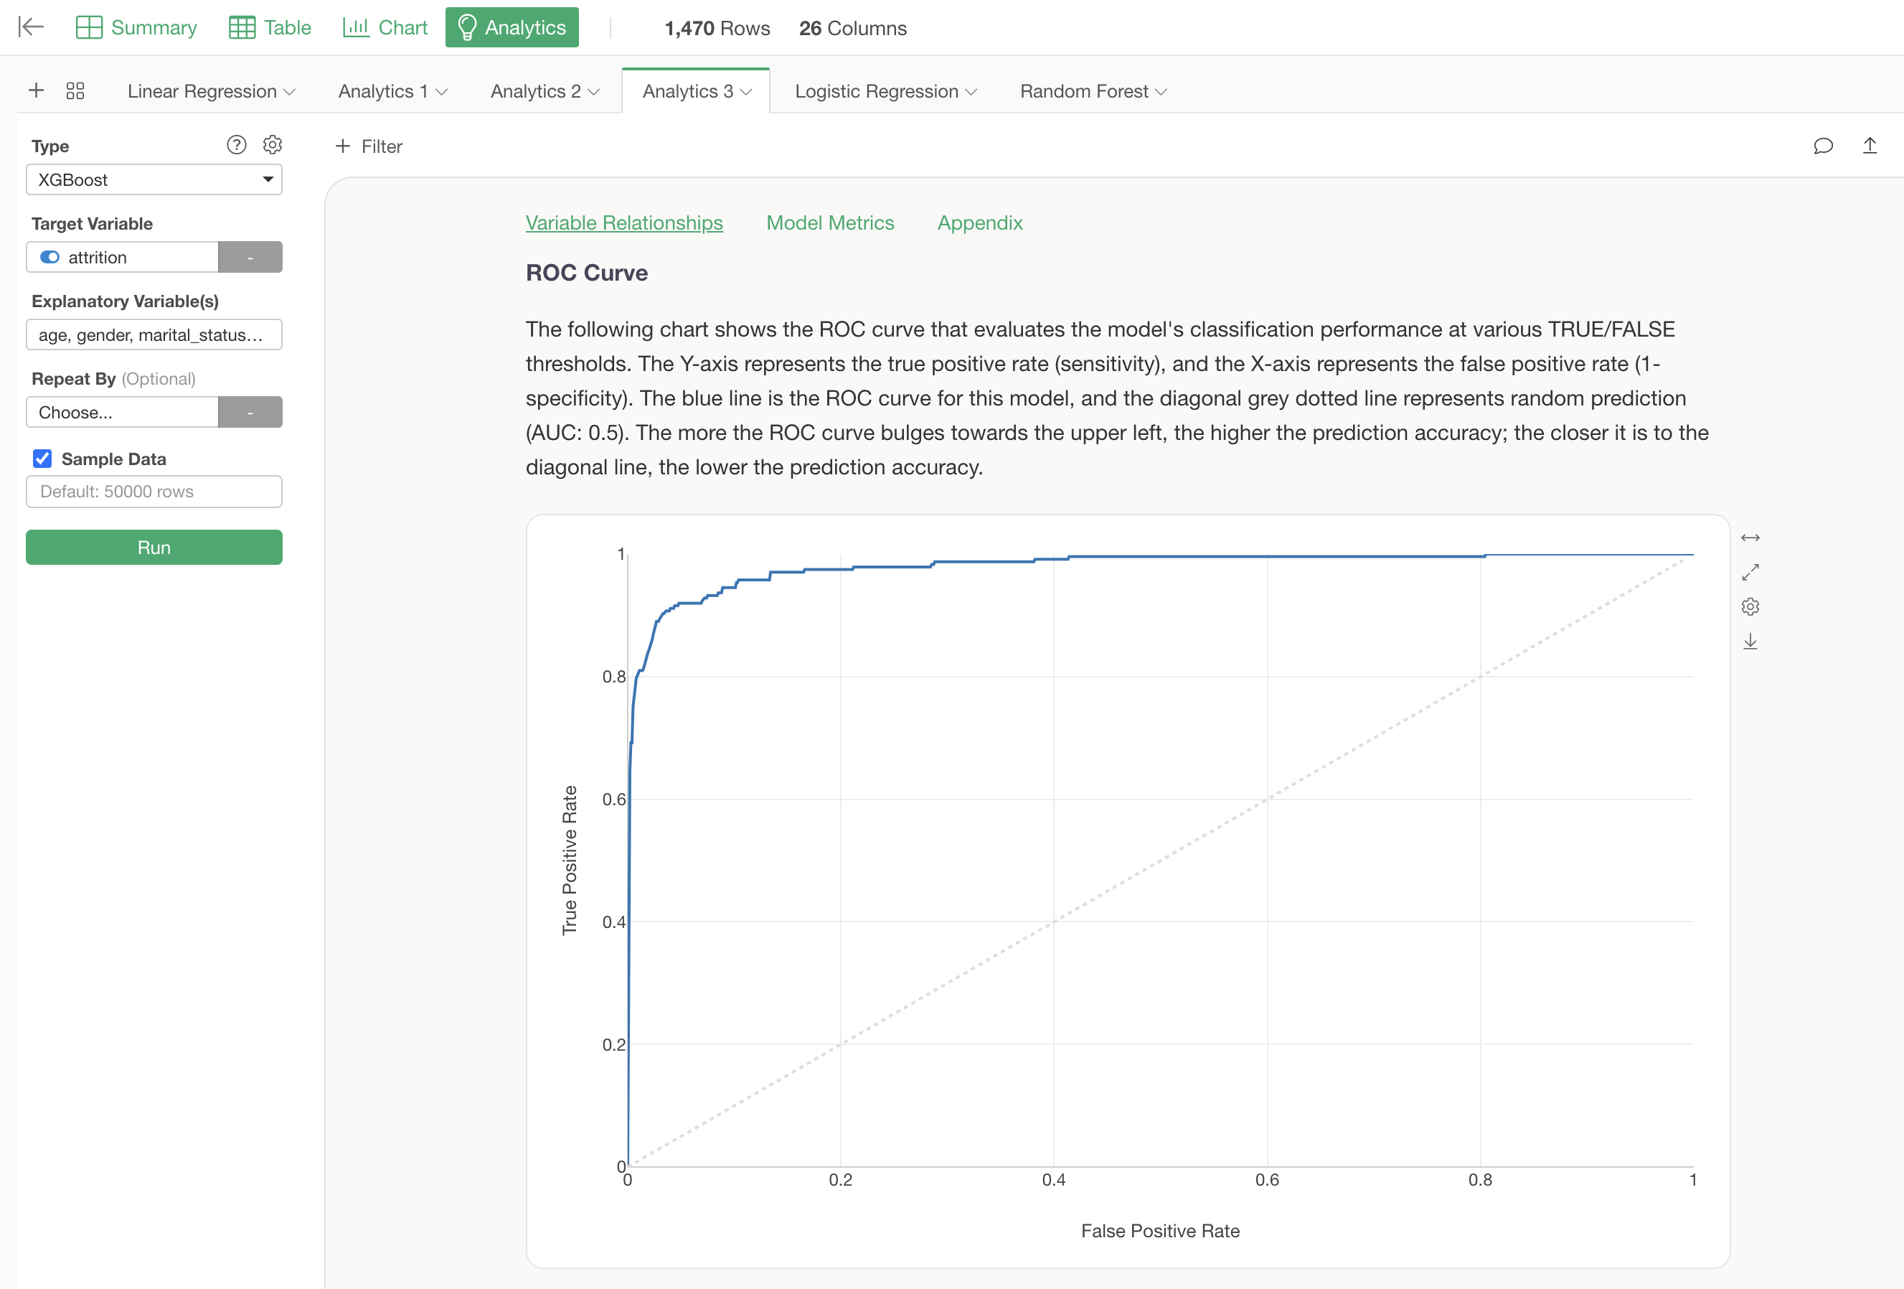1904x1289 pixels.
Task: Click the export upload icon
Action: [1870, 146]
